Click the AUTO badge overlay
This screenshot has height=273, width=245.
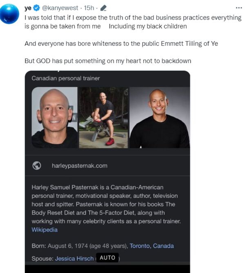tap(107, 258)
